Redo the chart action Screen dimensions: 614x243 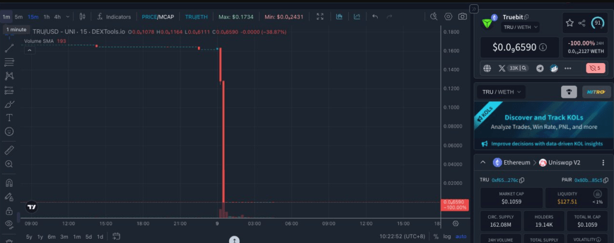(x=389, y=16)
